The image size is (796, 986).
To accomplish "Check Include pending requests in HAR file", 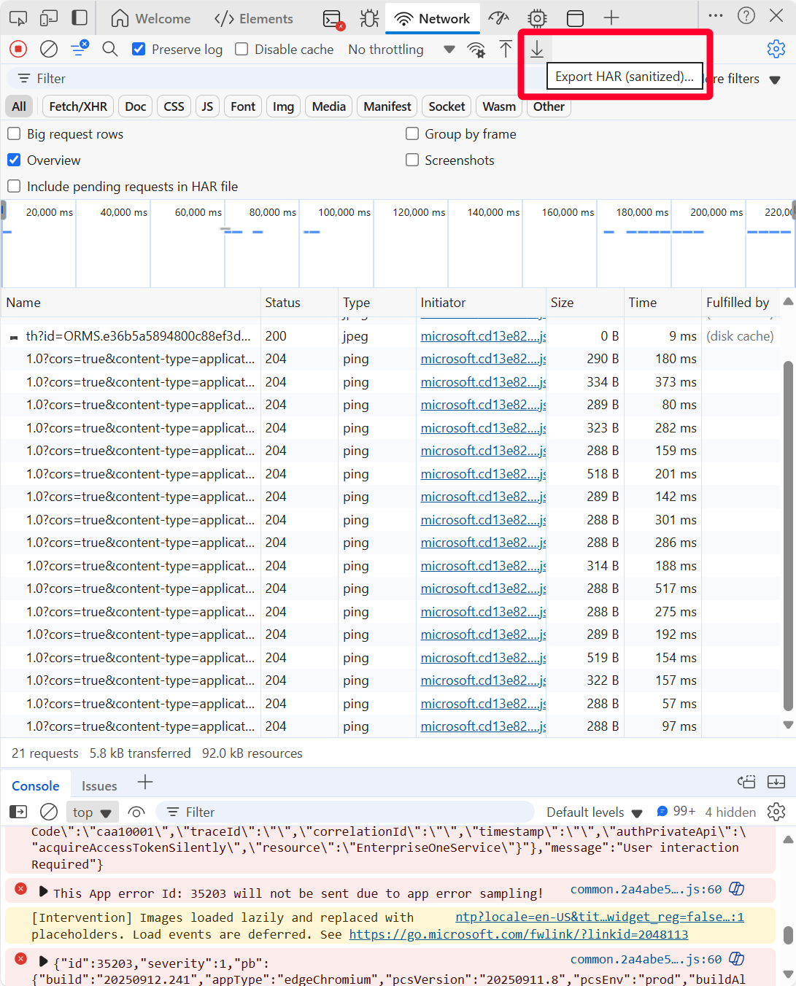I will [14, 186].
